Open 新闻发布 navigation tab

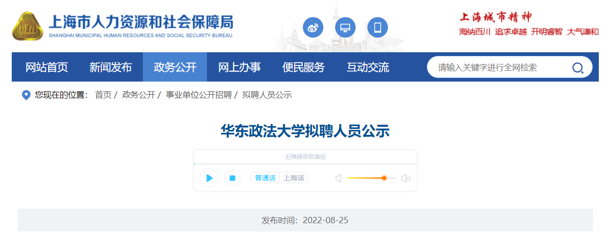(x=111, y=67)
